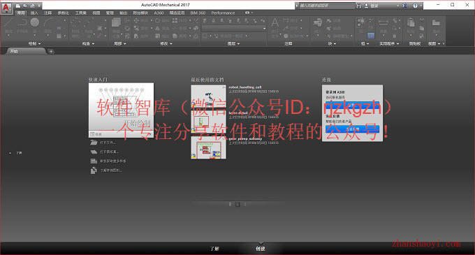Screen dimensions: 475x255
Task: Click the 开始绘制 start drawing thumbnail
Action: (121, 107)
